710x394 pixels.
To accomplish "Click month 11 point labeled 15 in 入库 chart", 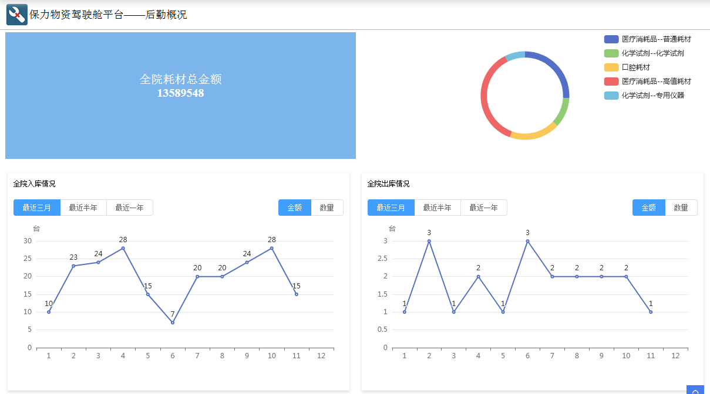I will coord(297,294).
